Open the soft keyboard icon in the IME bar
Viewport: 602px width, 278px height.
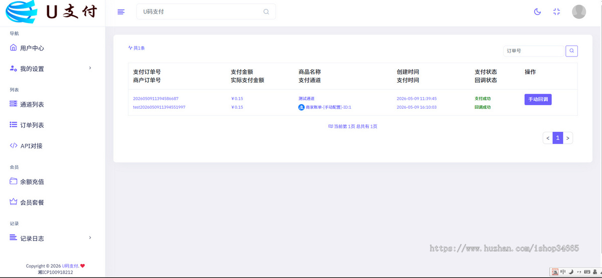[586, 272]
